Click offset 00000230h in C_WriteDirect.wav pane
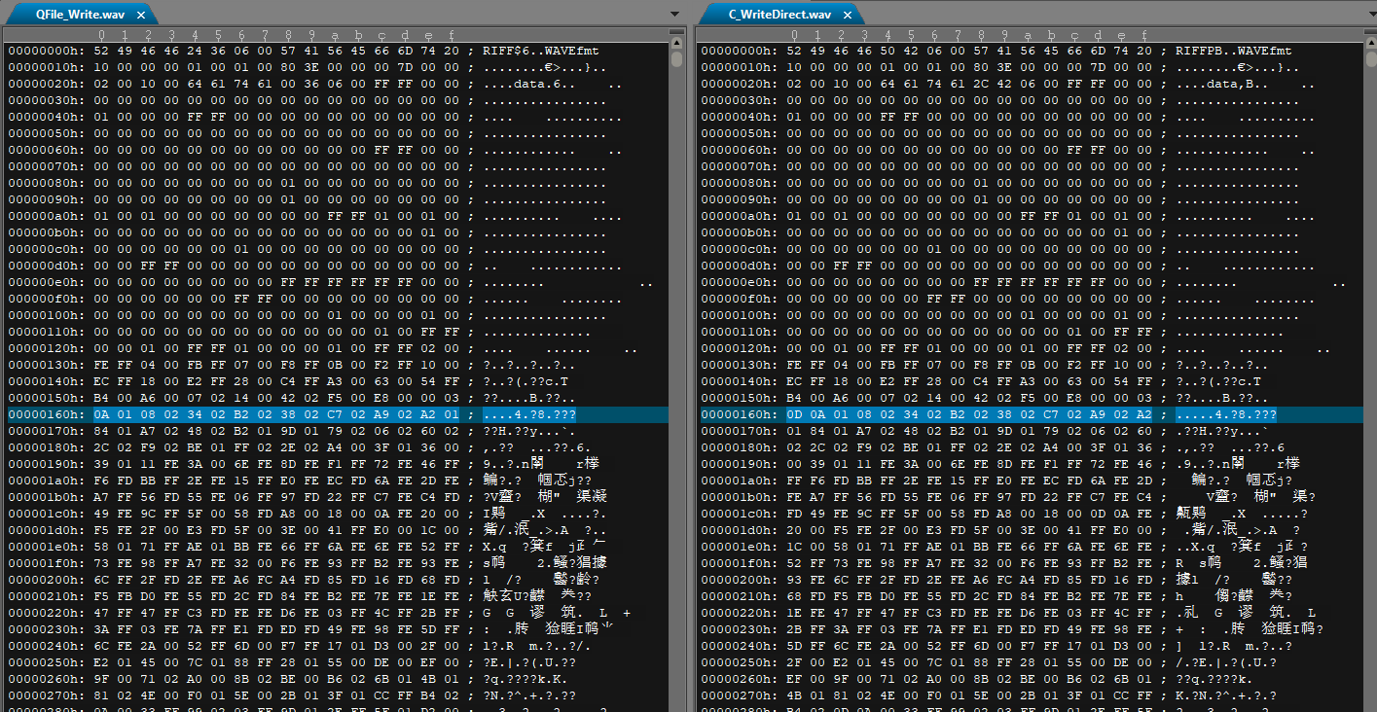This screenshot has height=712, width=1377. click(741, 630)
